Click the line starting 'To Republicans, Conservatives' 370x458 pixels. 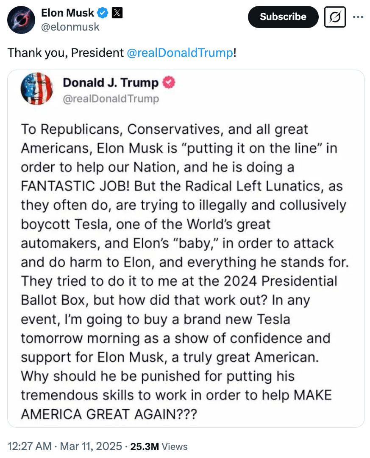(164, 129)
